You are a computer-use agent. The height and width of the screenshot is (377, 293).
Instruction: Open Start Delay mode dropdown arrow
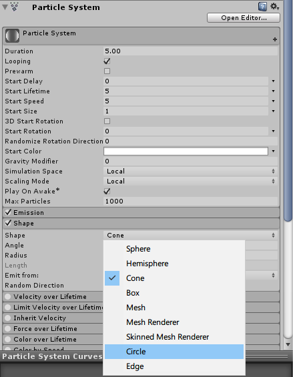point(273,81)
